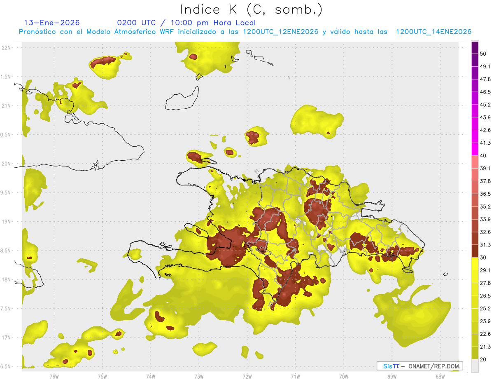
Task: Select the colorbar value "23.9"
Action: [x=485, y=321]
